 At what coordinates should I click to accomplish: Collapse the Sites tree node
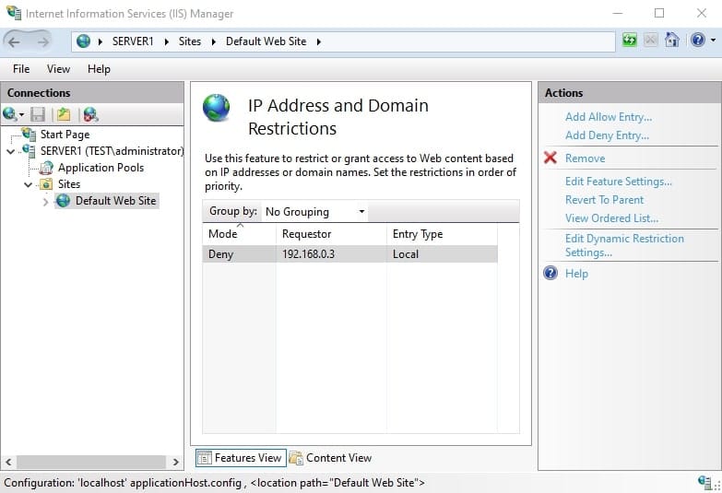click(x=28, y=184)
